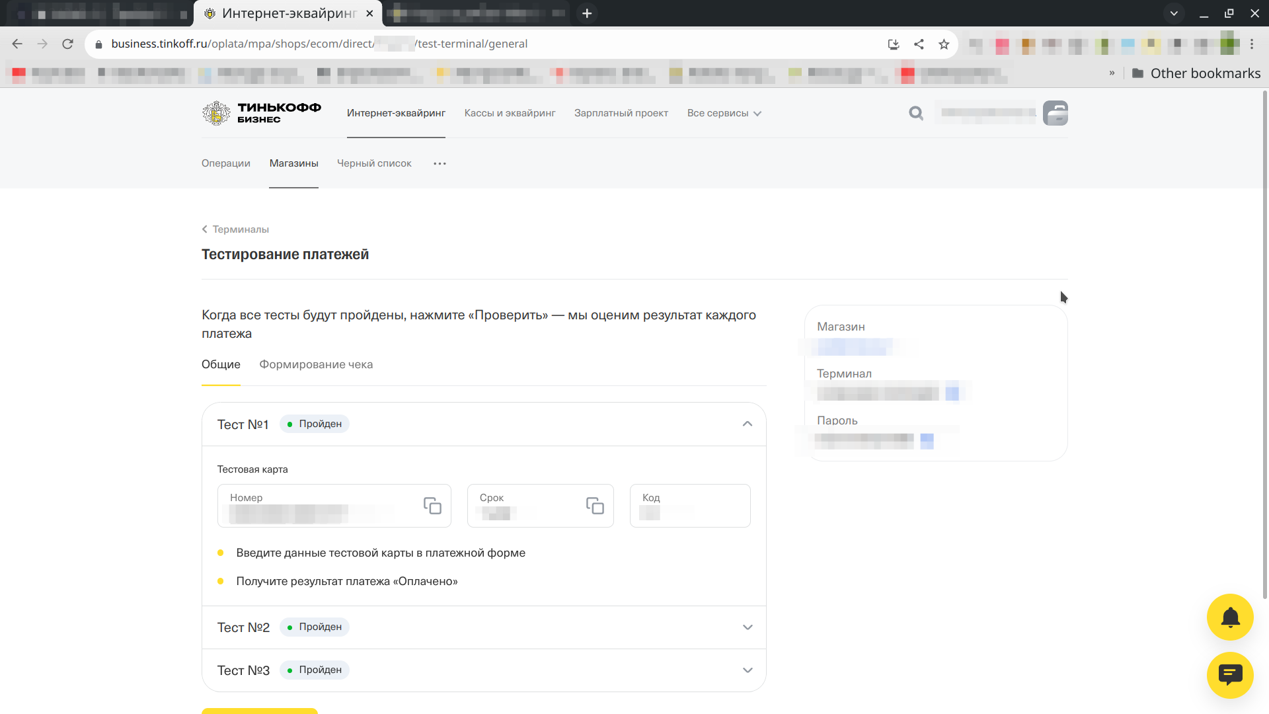Open tab search dropdown arrow
Image resolution: width=1269 pixels, height=714 pixels.
pos(1174,13)
